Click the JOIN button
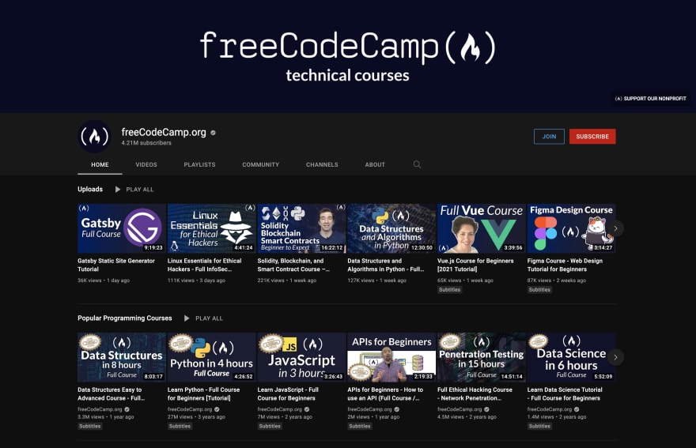This screenshot has height=448, width=696. click(549, 136)
